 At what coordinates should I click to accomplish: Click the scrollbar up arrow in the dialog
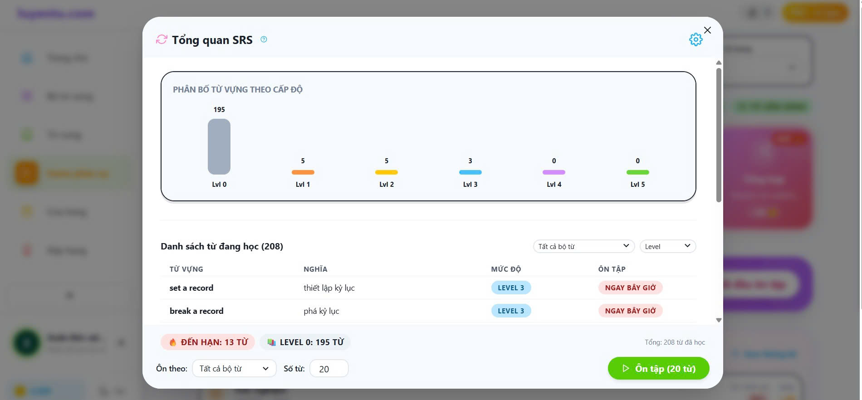coord(719,63)
